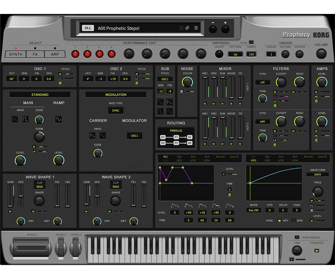Choose the triangle RAMP wave icon
Viewport: 335px width, 279px height.
(59, 120)
